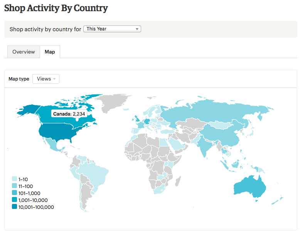Click the Canada: 2,234 tooltip

(x=69, y=114)
